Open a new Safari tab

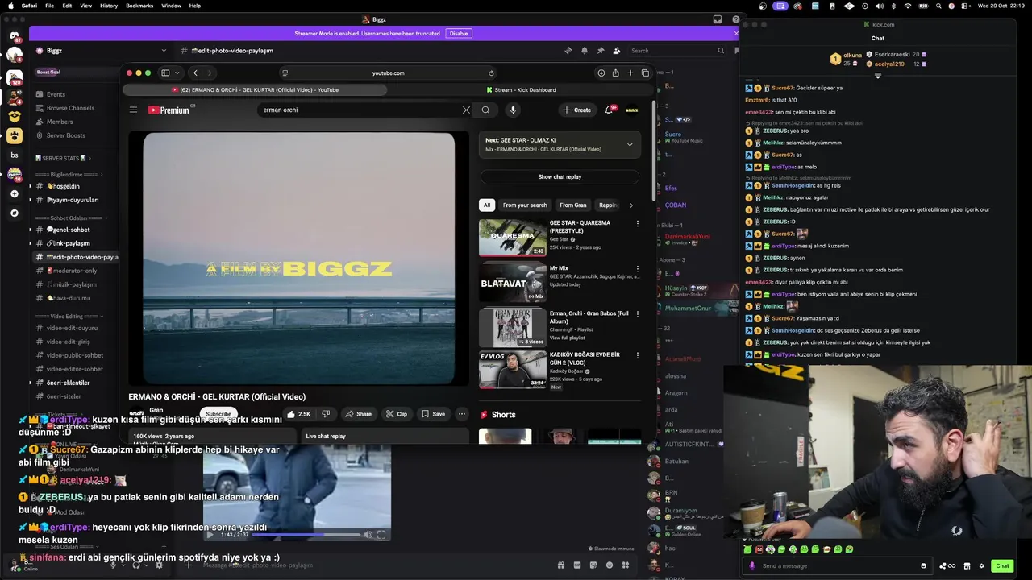click(x=630, y=72)
